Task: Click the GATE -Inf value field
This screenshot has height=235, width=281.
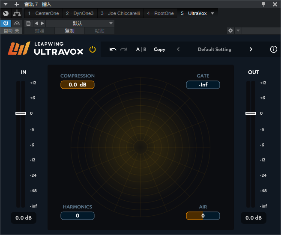Action: point(203,85)
